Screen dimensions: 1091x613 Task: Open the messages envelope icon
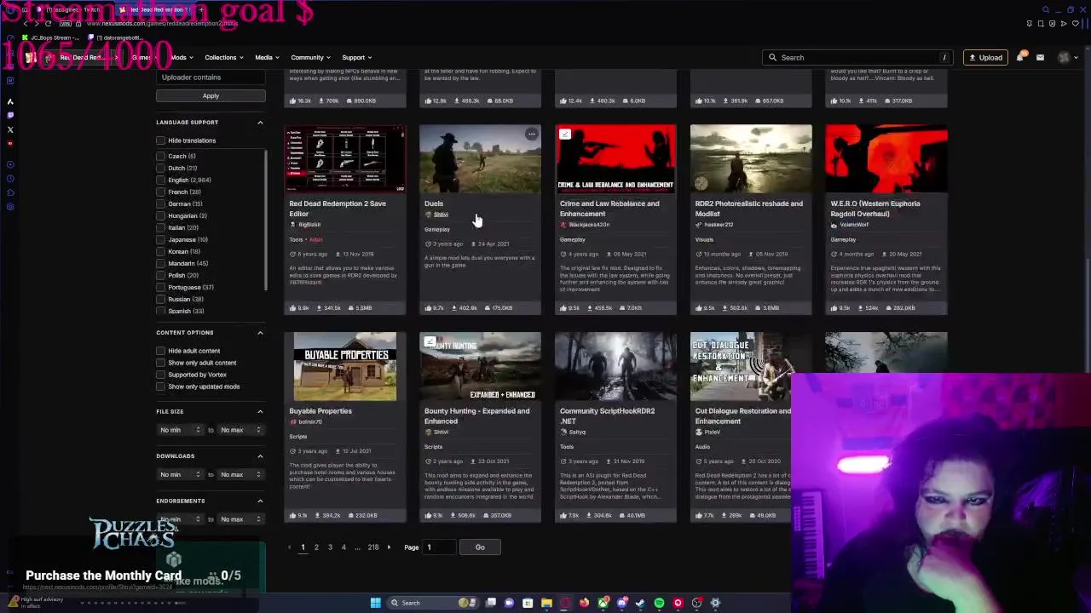pos(1040,57)
